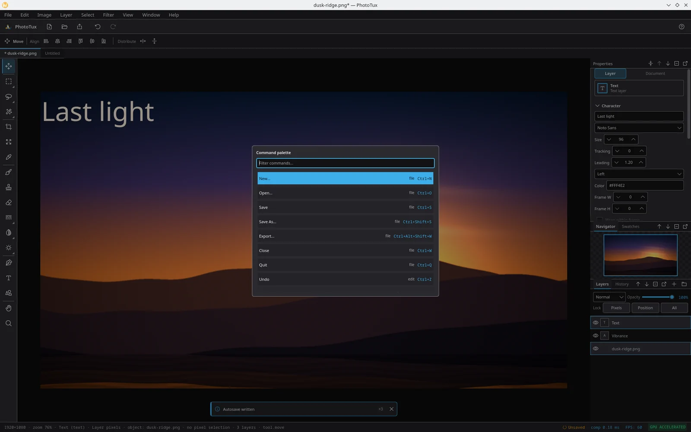The image size is (691, 432).
Task: Open the help icon at top right
Action: click(681, 27)
